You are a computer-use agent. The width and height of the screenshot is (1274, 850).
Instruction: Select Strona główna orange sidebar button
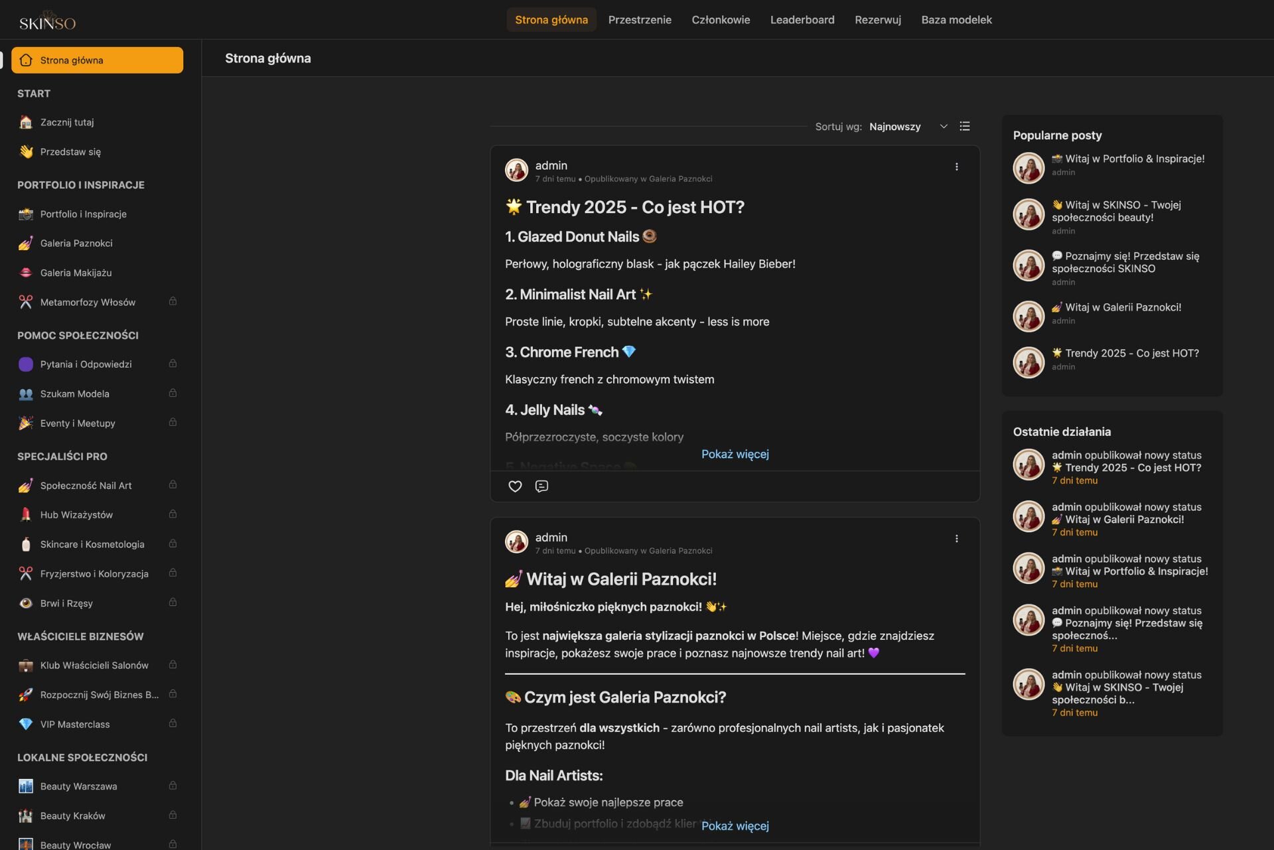(97, 60)
